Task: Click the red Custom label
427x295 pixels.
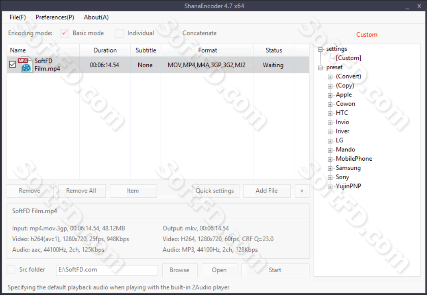Action: coord(367,35)
